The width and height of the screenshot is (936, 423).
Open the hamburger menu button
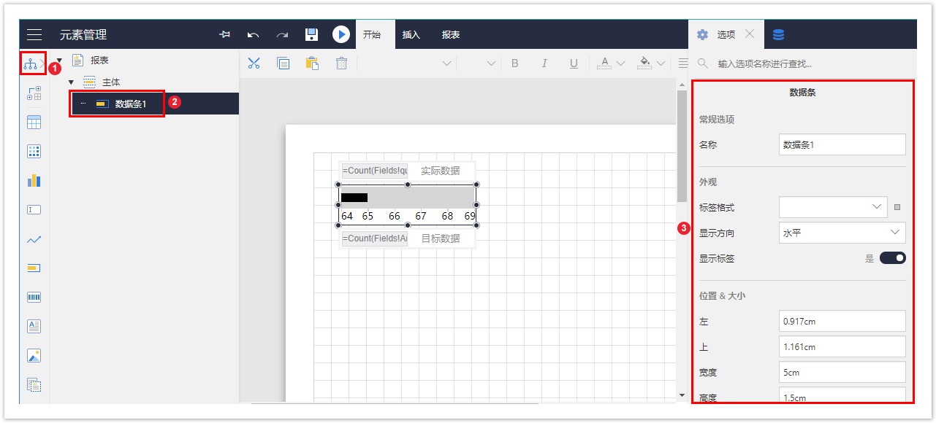click(34, 34)
